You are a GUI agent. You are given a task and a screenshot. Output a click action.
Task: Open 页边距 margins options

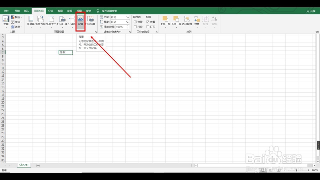(31, 21)
